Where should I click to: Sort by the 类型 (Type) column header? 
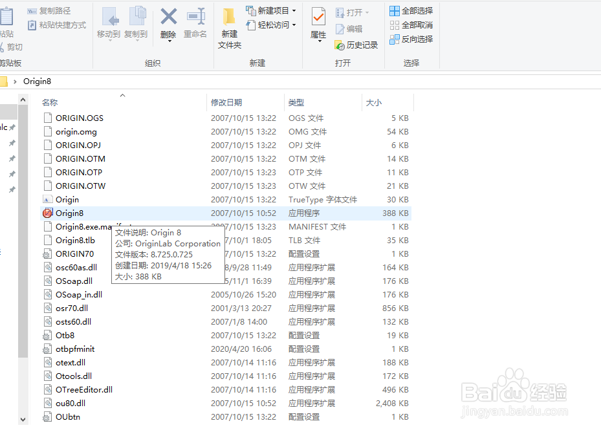[x=296, y=102]
